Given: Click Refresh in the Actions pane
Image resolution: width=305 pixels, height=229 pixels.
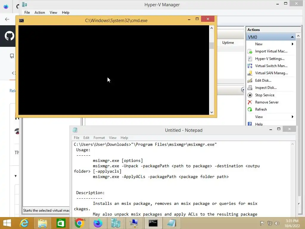Looking at the screenshot, I should coord(261,109).
